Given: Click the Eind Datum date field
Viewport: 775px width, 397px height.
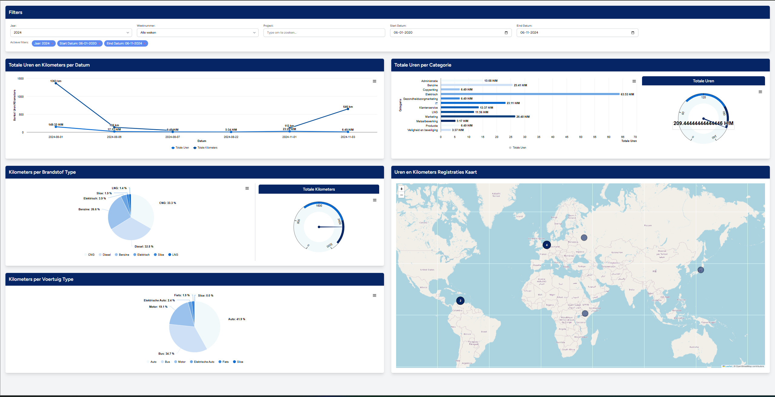Looking at the screenshot, I should (578, 33).
